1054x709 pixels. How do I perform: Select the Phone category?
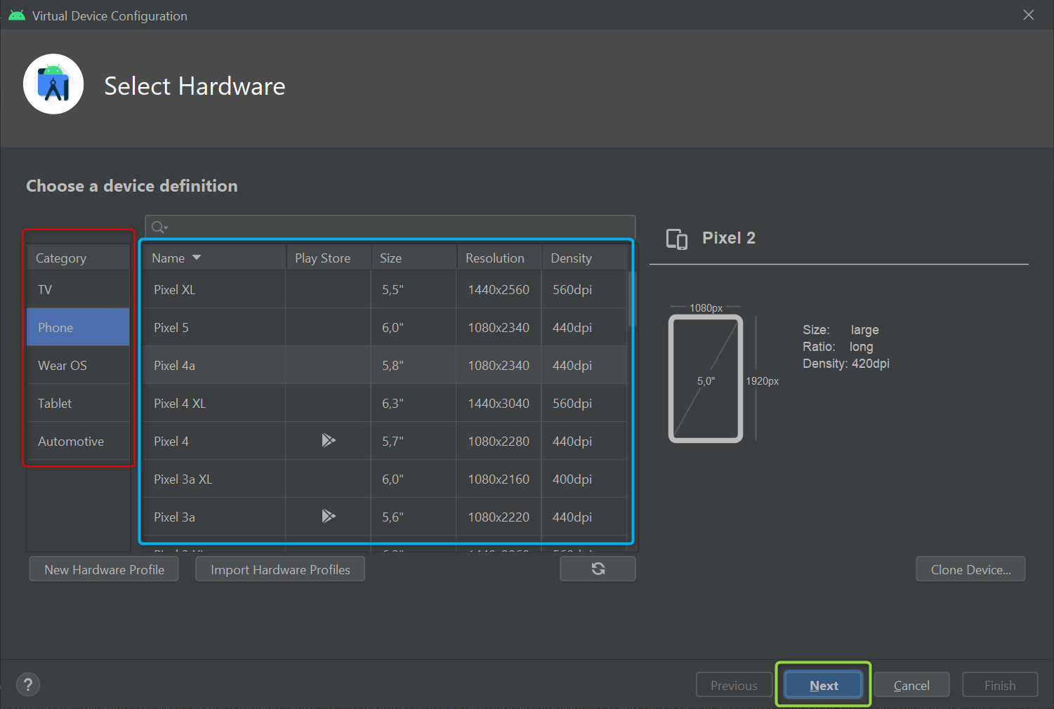click(78, 327)
